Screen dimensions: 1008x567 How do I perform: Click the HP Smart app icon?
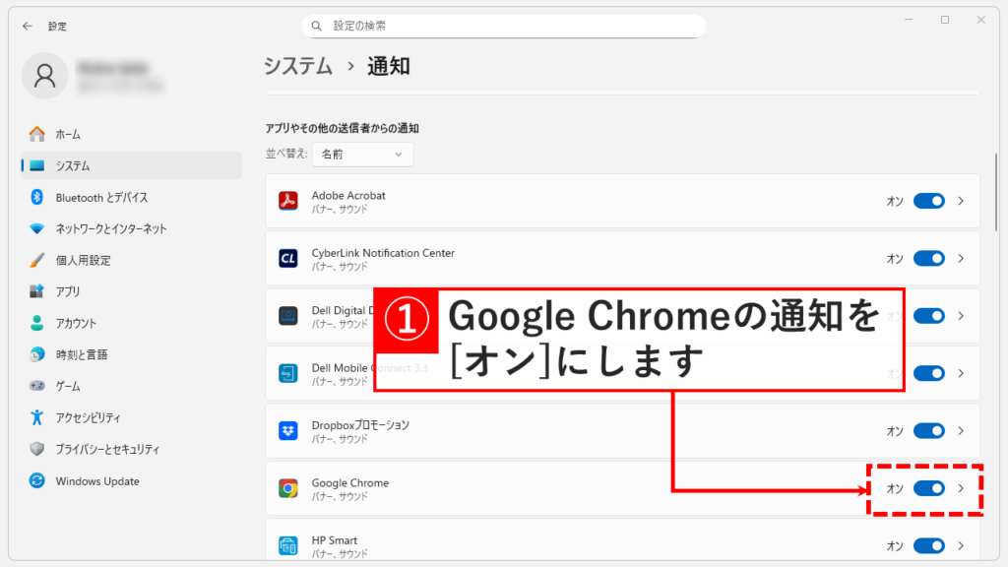pos(288,544)
